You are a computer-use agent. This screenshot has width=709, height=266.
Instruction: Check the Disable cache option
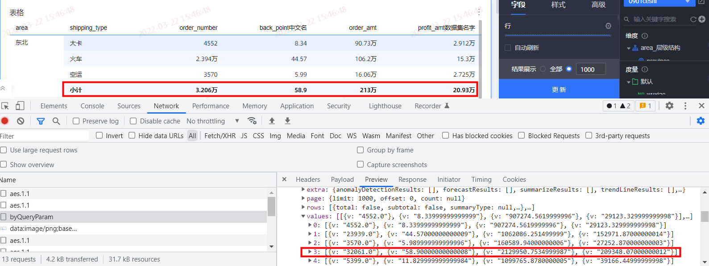(x=133, y=121)
